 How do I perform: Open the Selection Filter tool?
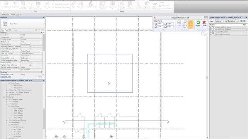[31, 5]
